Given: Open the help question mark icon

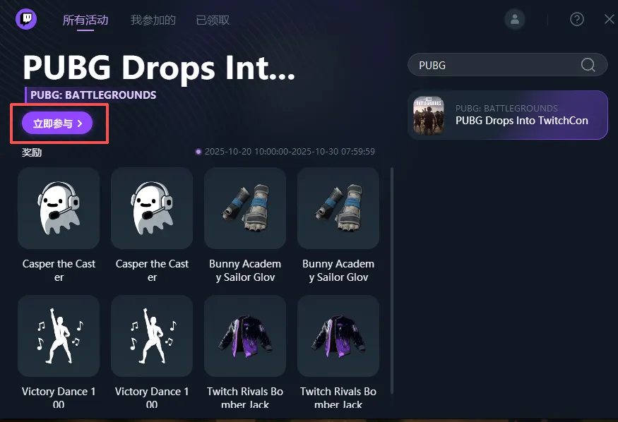Looking at the screenshot, I should tap(576, 19).
